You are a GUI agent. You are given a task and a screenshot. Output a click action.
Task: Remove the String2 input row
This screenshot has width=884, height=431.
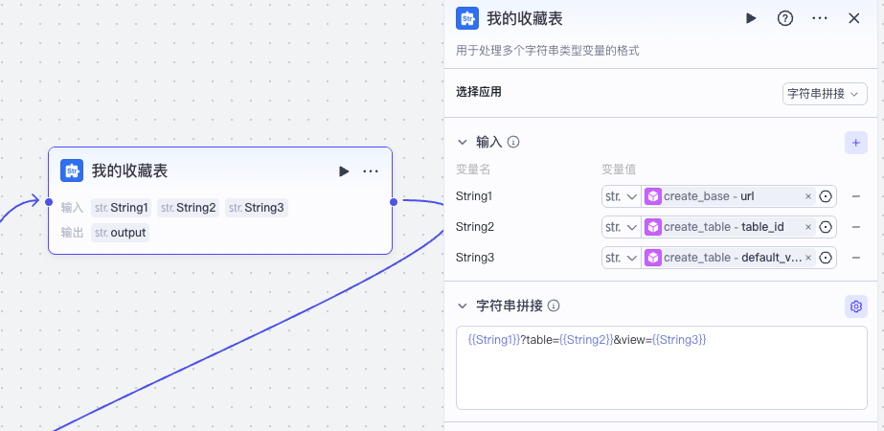tap(856, 227)
